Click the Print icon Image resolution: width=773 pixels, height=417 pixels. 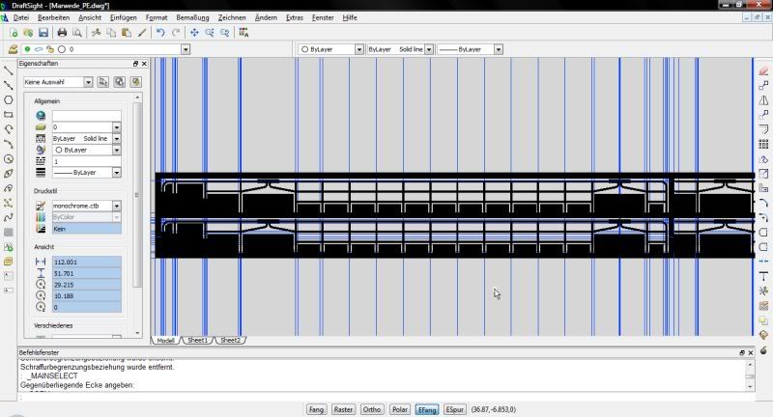(x=62, y=33)
